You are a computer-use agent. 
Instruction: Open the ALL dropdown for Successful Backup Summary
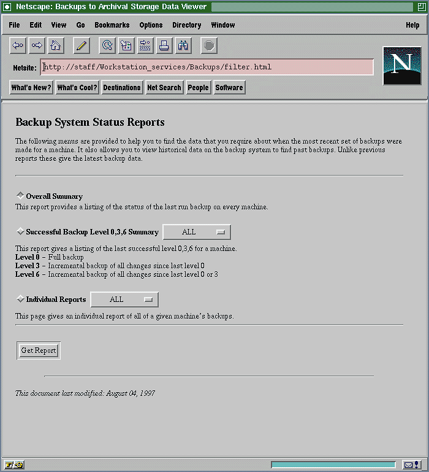point(196,232)
